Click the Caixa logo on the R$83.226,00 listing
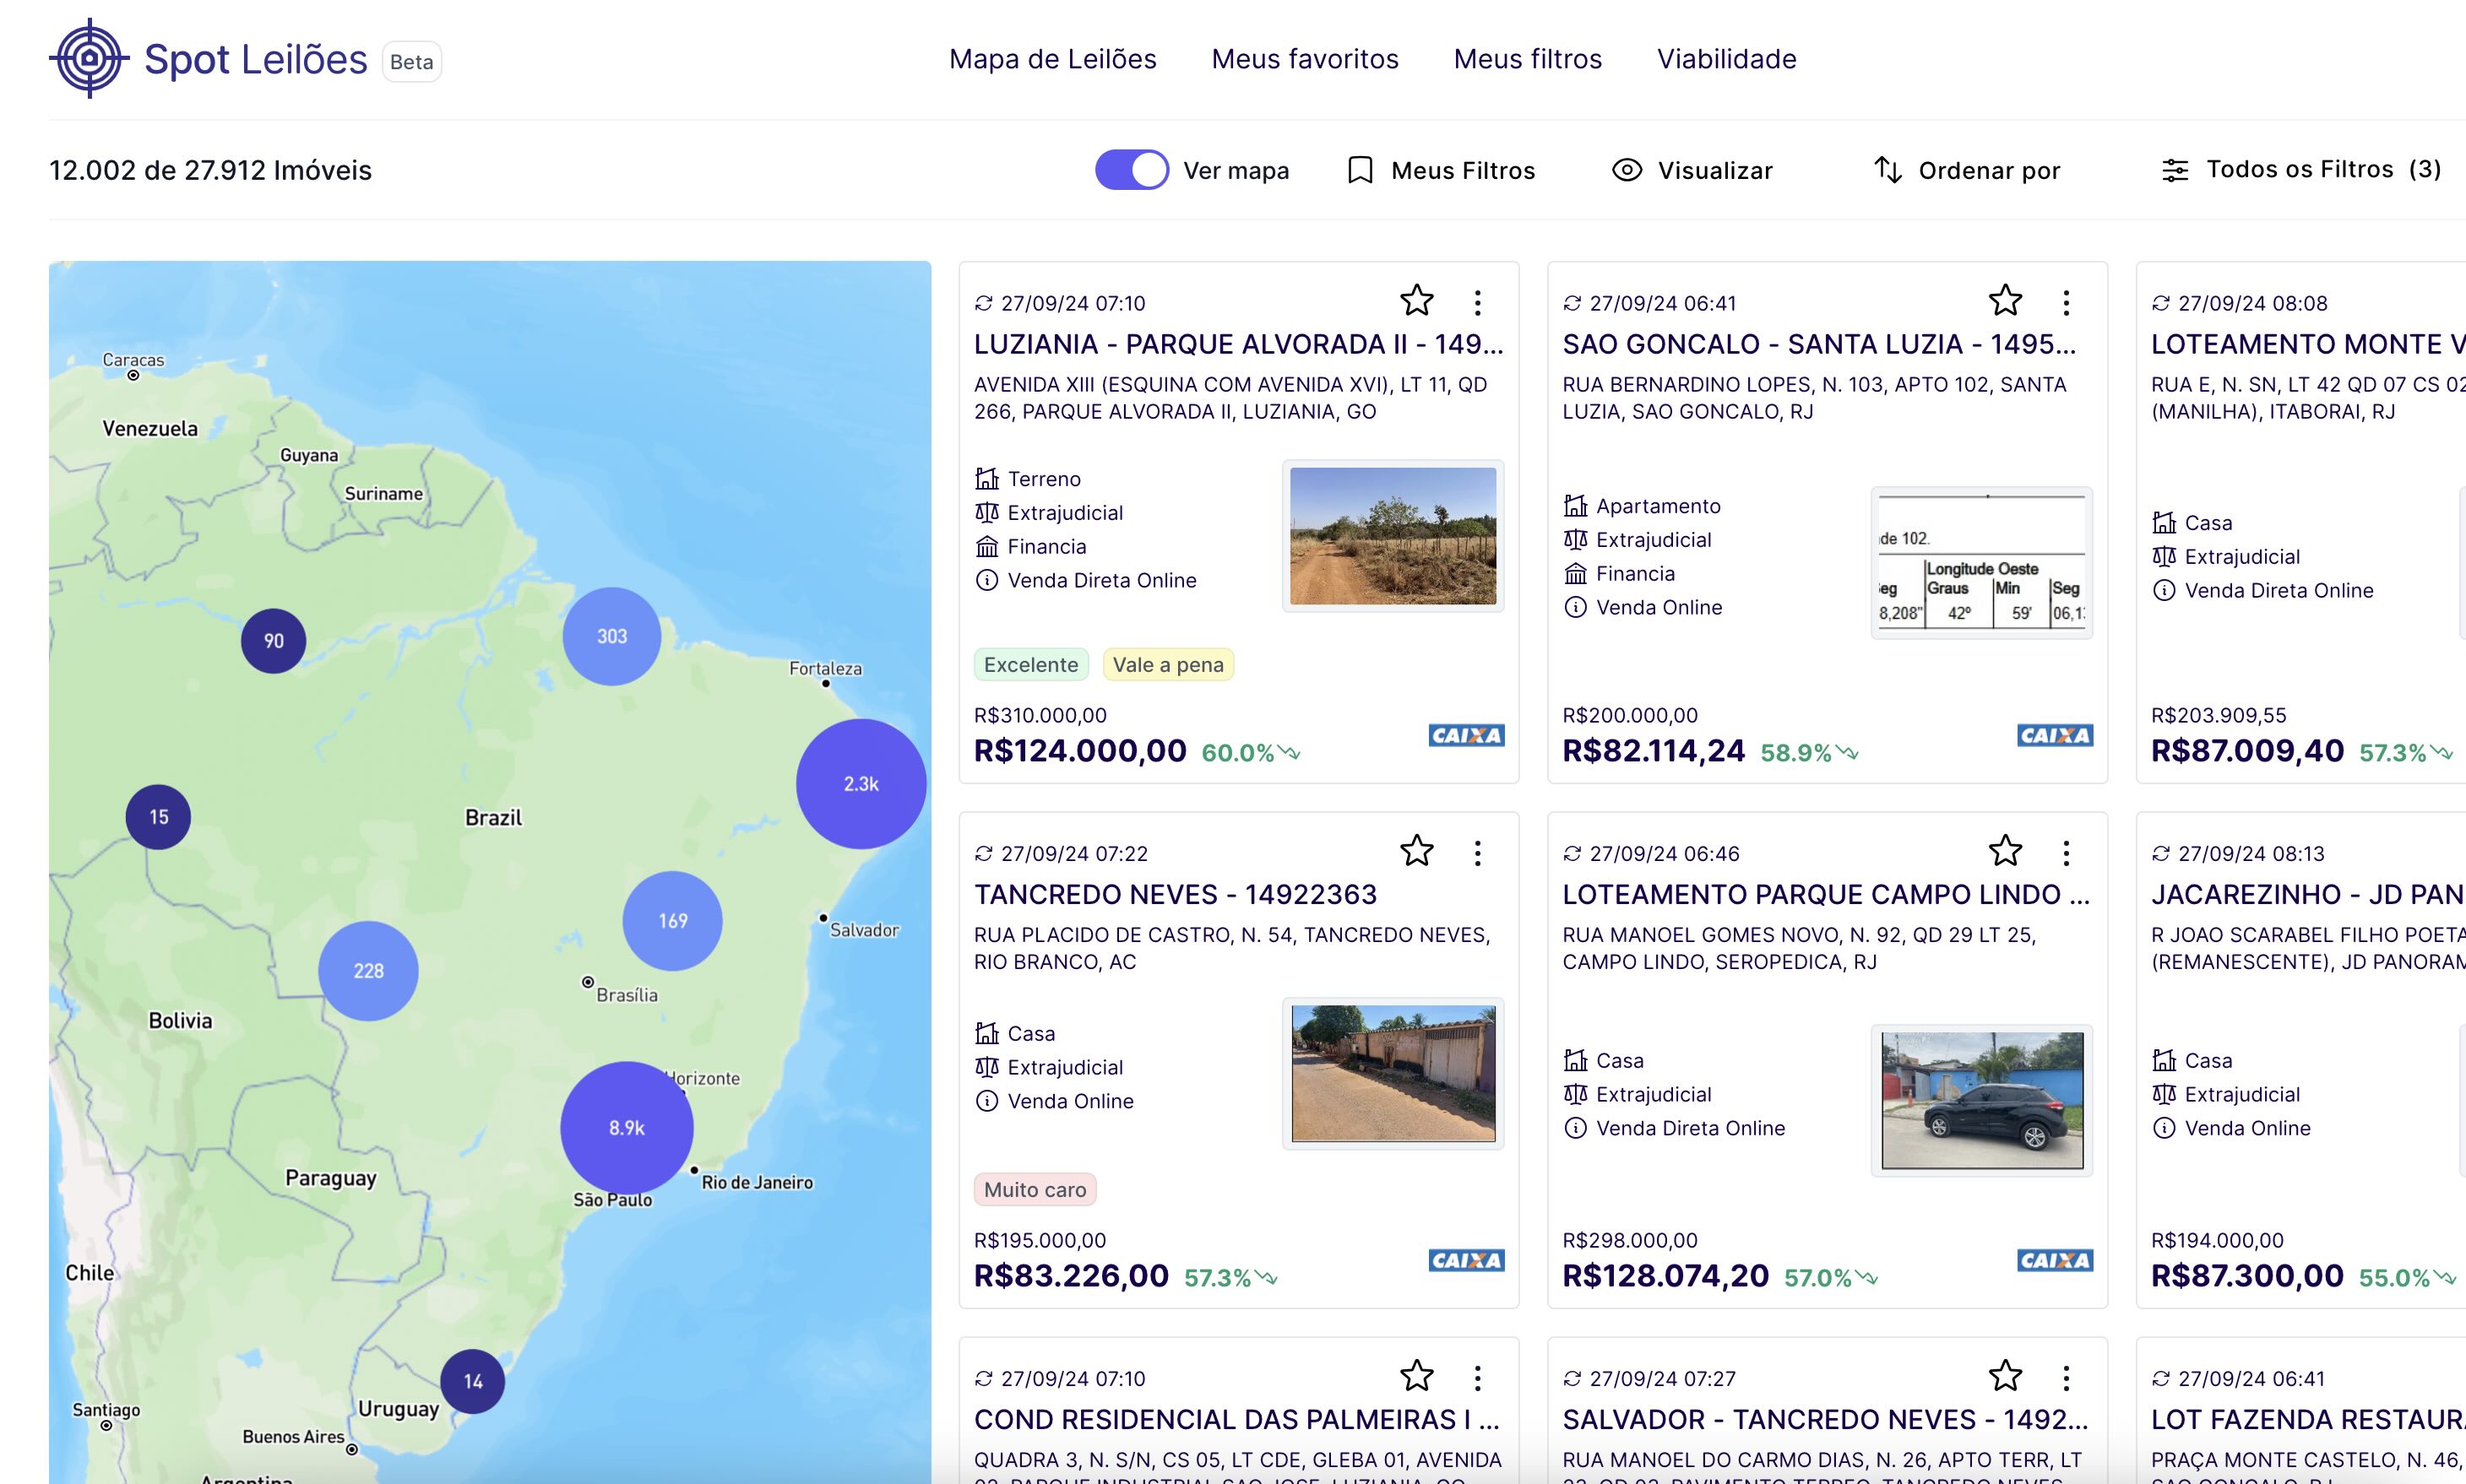The width and height of the screenshot is (2466, 1484). click(x=1465, y=1260)
